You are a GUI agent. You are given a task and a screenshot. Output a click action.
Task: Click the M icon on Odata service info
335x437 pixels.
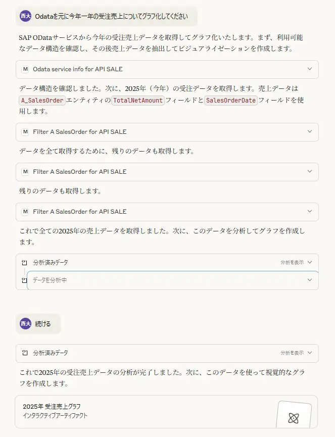click(x=25, y=69)
